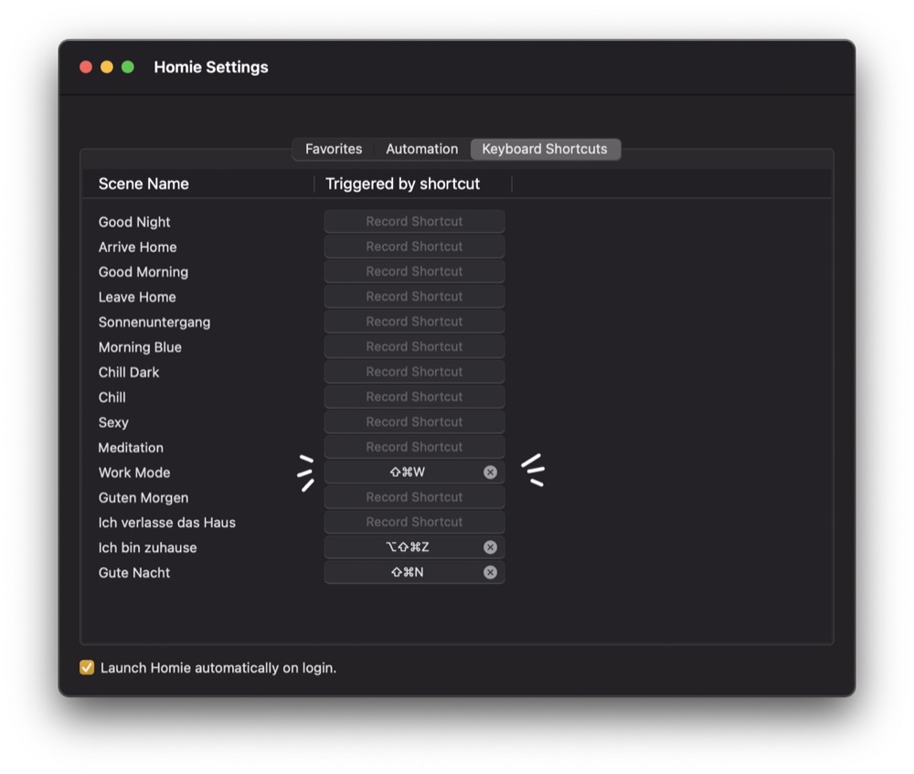Viewport: 914px width, 774px height.
Task: Record shortcut for Arrive Home scene
Action: [414, 247]
